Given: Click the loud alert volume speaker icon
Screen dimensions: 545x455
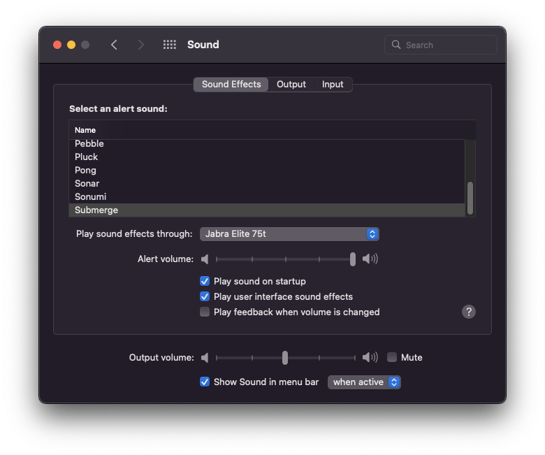Looking at the screenshot, I should pyautogui.click(x=370, y=259).
